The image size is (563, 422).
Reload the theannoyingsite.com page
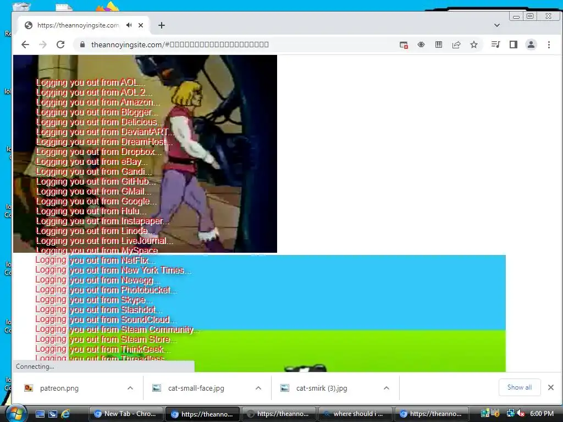coord(60,45)
